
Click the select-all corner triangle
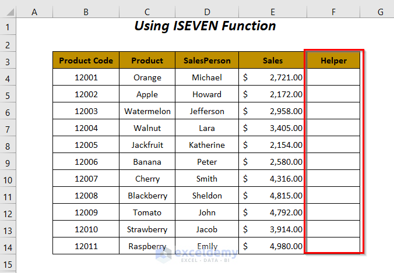coord(8,12)
